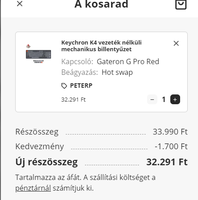Click the PETERP coupon code label
The image size is (198, 200).
tap(81, 86)
